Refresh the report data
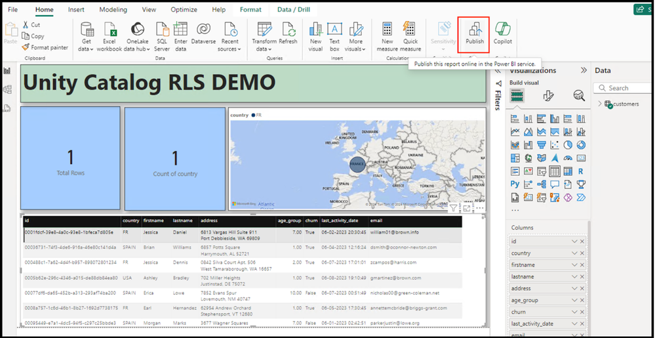Screen dimensions: 655x338 point(288,33)
